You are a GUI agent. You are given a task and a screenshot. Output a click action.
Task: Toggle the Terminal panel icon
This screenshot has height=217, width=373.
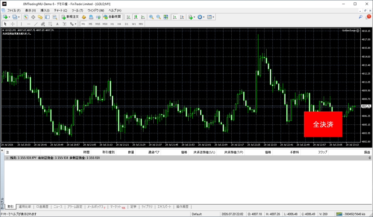pyautogui.click(x=48, y=17)
